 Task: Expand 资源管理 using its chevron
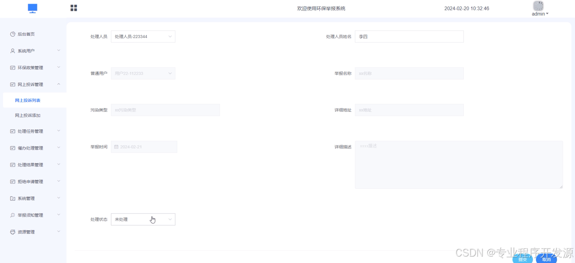59,231
